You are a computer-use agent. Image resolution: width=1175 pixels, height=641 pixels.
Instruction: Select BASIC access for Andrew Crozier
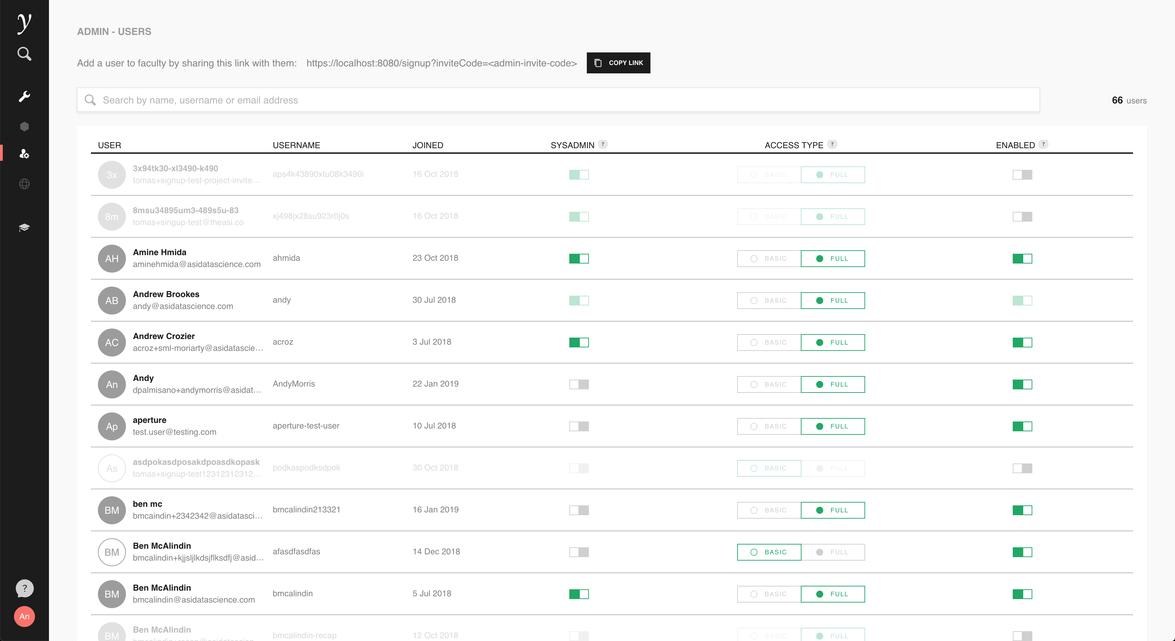(769, 343)
